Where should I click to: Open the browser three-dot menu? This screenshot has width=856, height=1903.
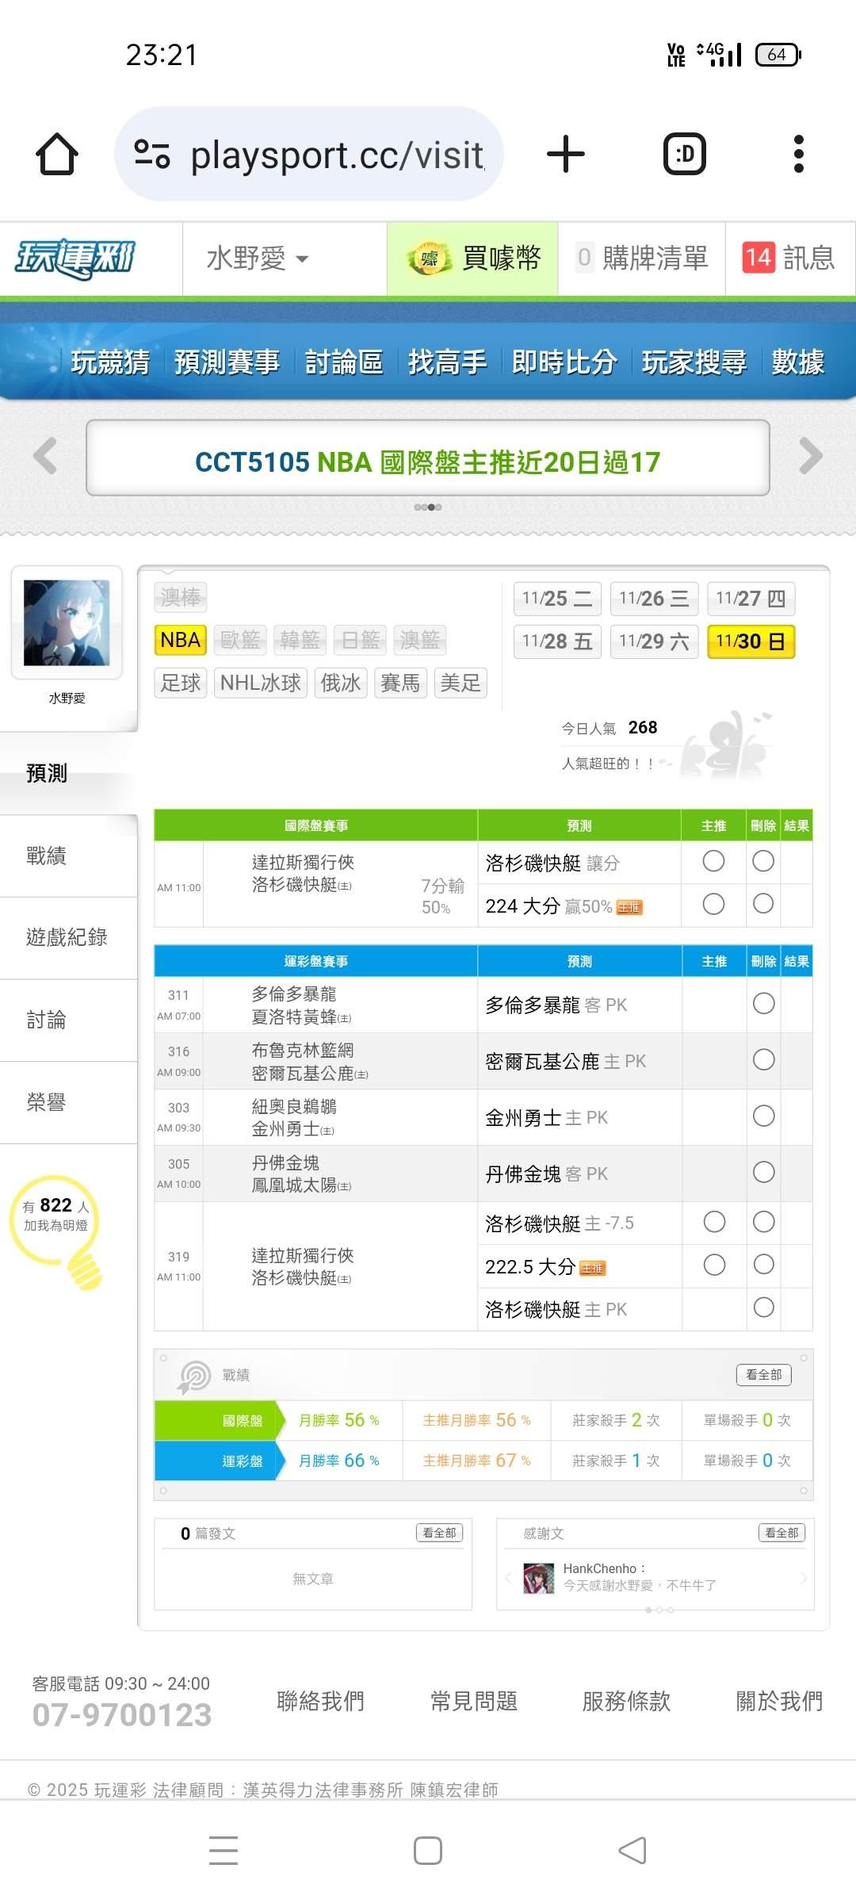point(799,154)
